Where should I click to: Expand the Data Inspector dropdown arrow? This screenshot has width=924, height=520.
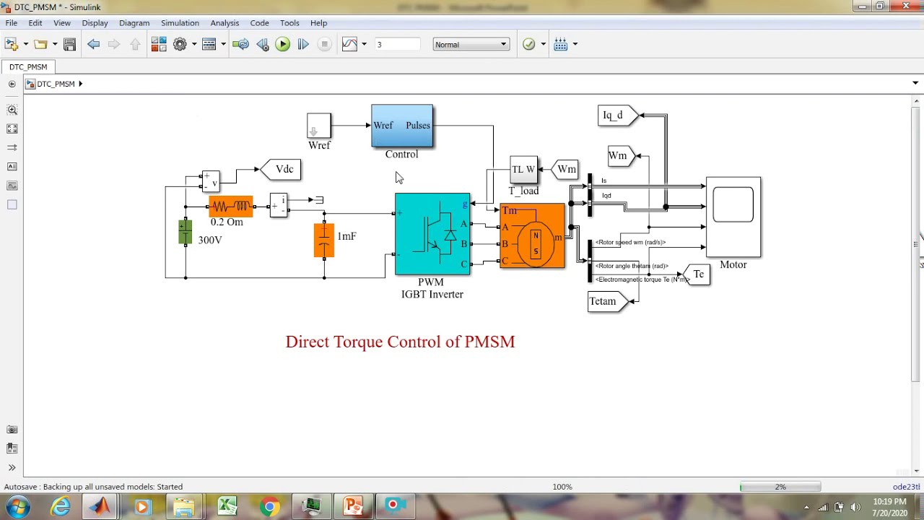[x=364, y=44]
